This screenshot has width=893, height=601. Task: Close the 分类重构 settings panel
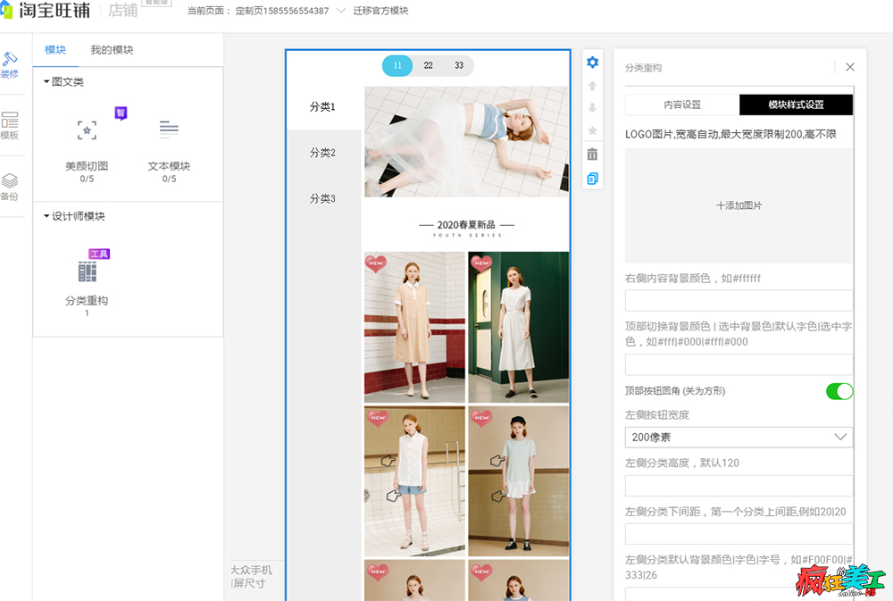pos(850,67)
